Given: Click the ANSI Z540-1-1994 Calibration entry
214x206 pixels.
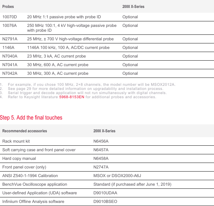Looking at the screenshot, I should [30, 176].
